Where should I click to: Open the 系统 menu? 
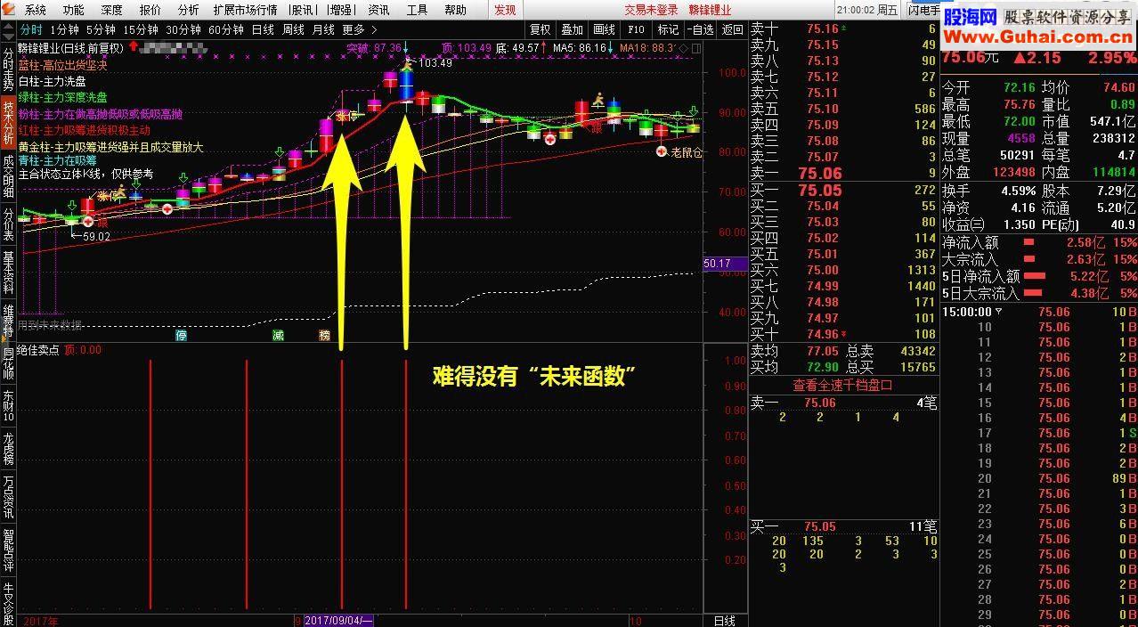36,10
